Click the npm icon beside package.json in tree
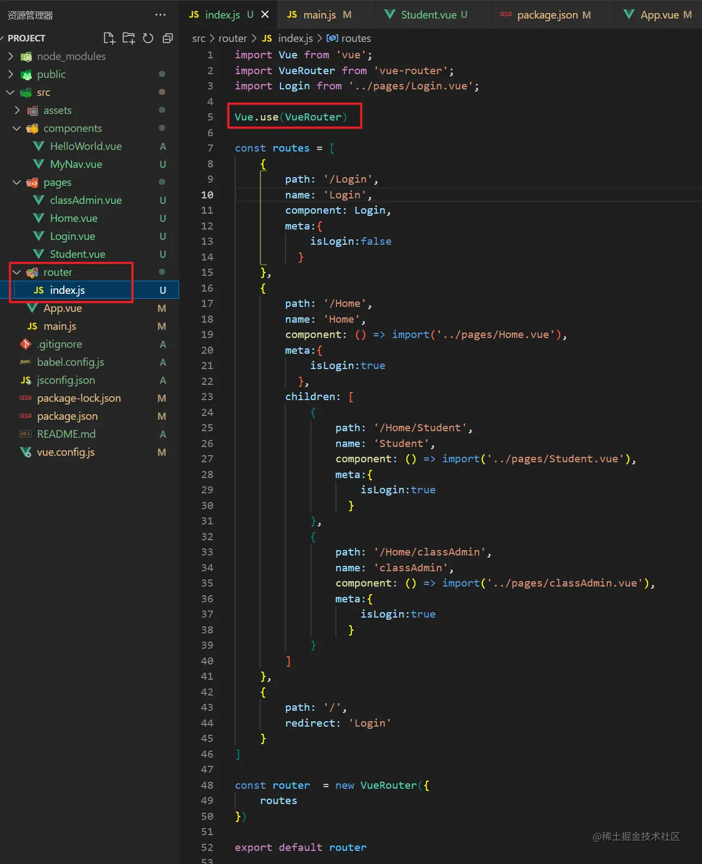Screen dimensions: 702x864 (x=26, y=416)
